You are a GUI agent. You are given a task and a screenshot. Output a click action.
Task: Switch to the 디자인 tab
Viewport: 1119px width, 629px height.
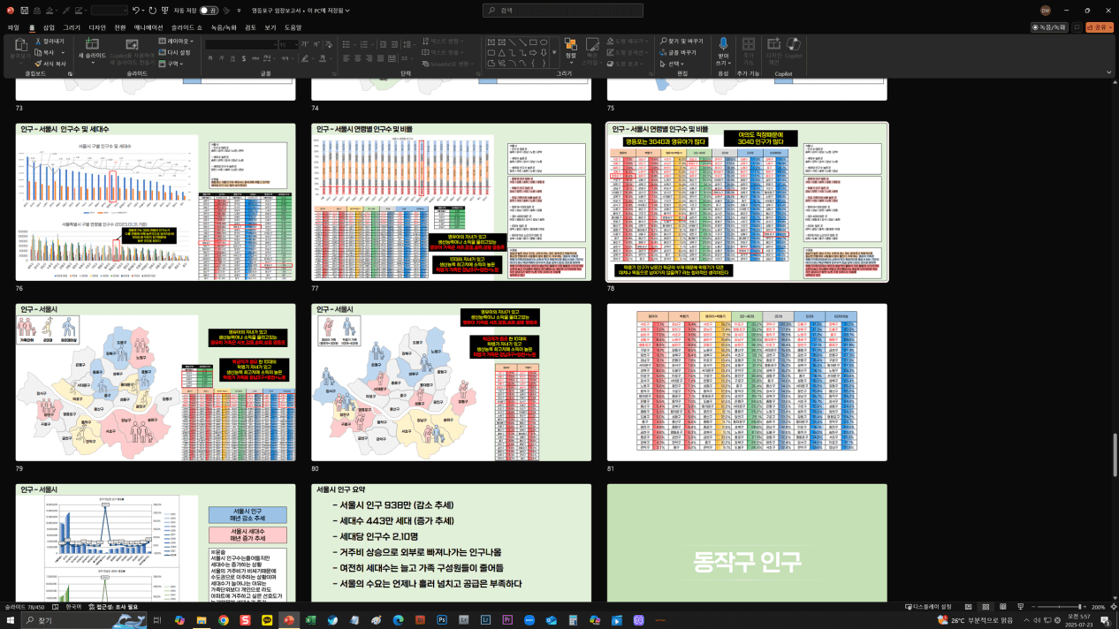pos(97,27)
